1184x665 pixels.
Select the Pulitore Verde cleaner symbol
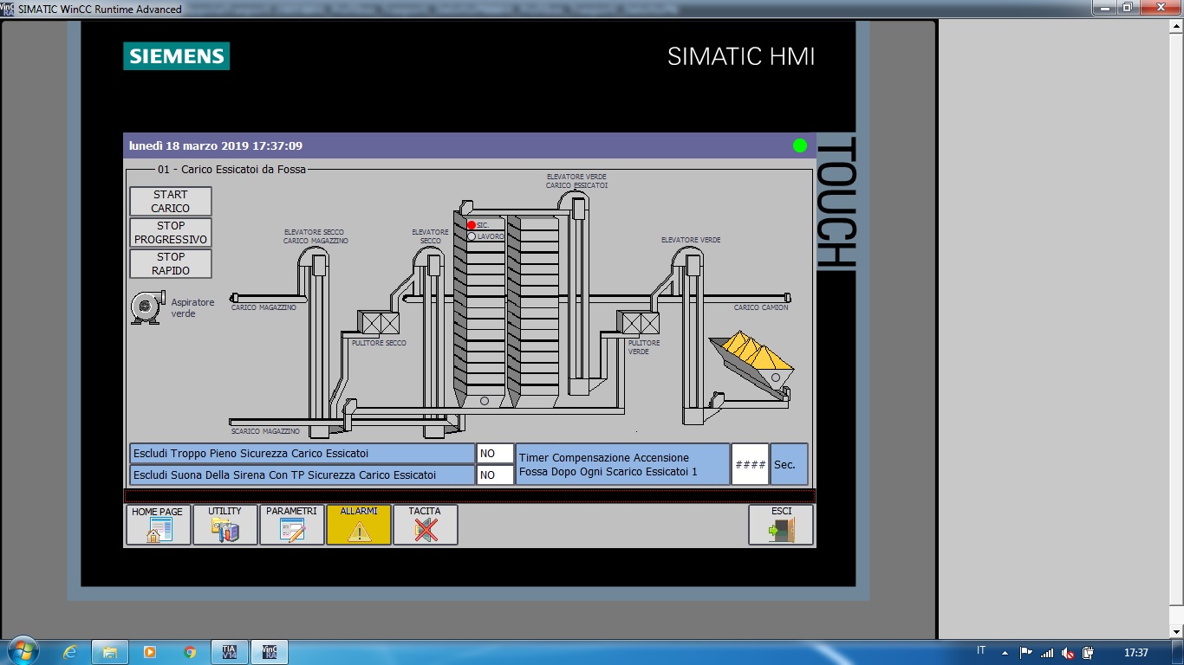[x=640, y=323]
